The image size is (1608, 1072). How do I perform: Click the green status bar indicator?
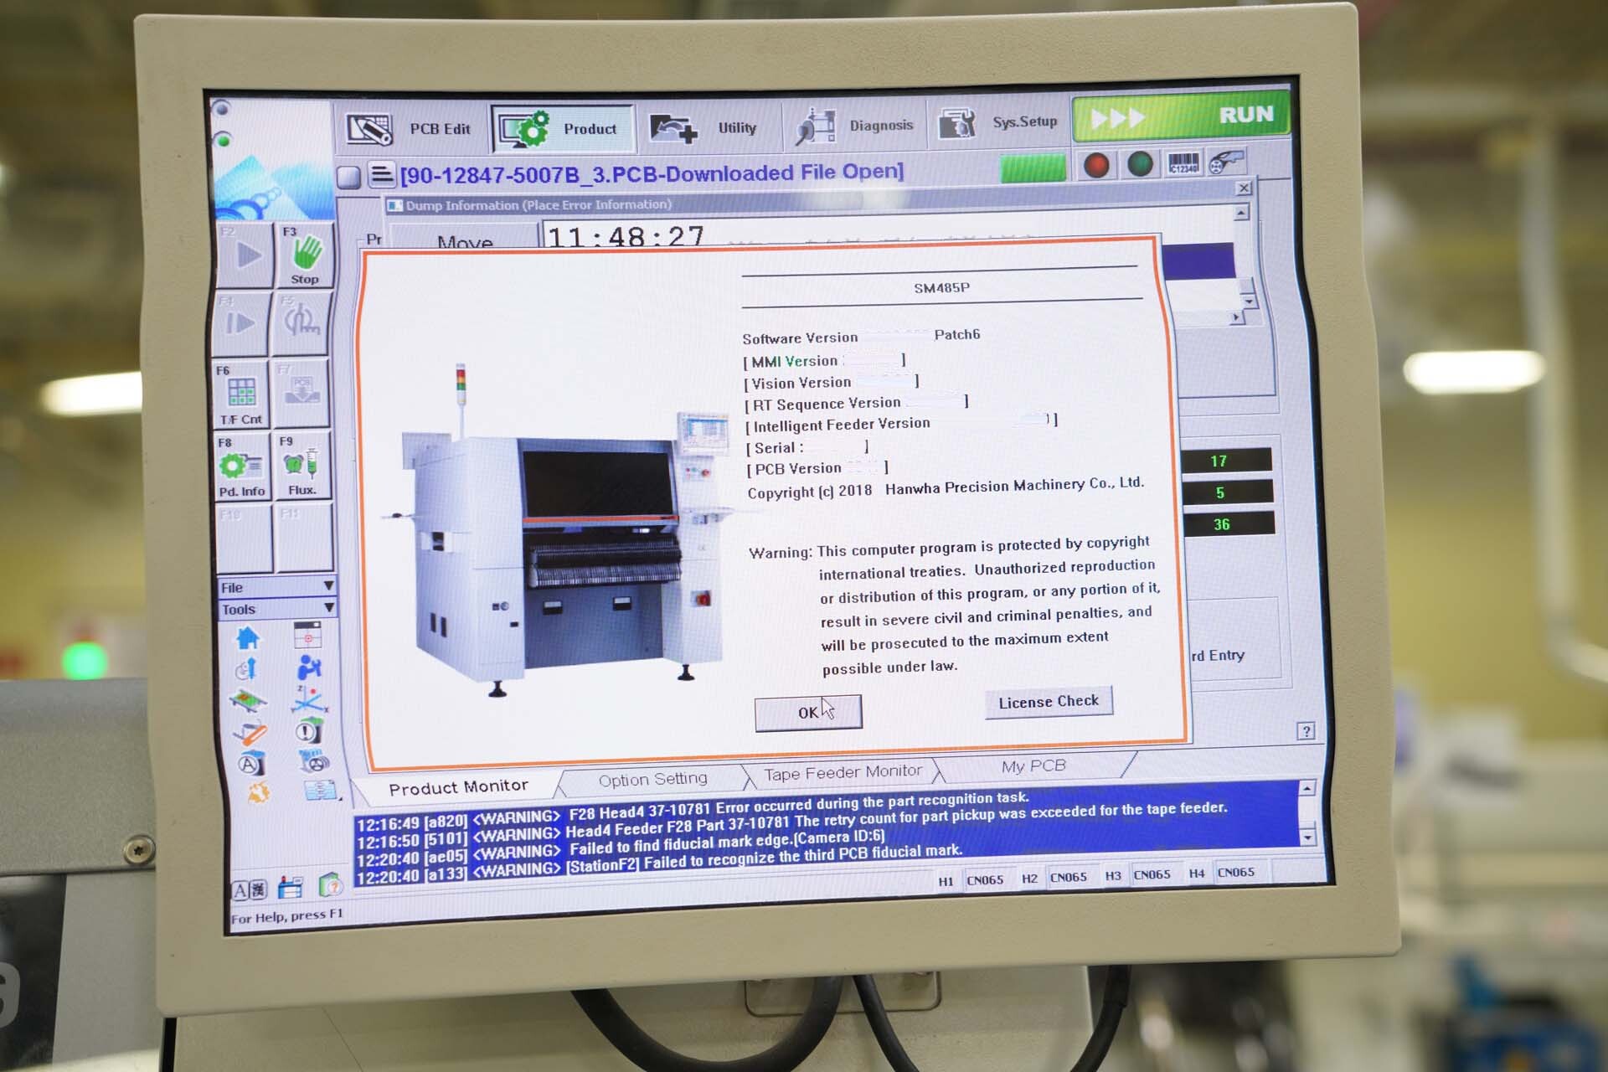point(1033,167)
